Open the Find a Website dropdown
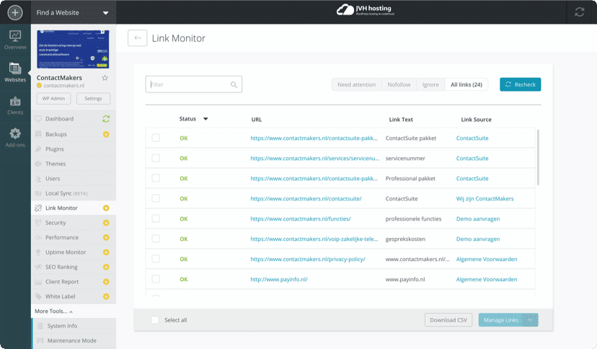597x349 pixels. click(74, 12)
